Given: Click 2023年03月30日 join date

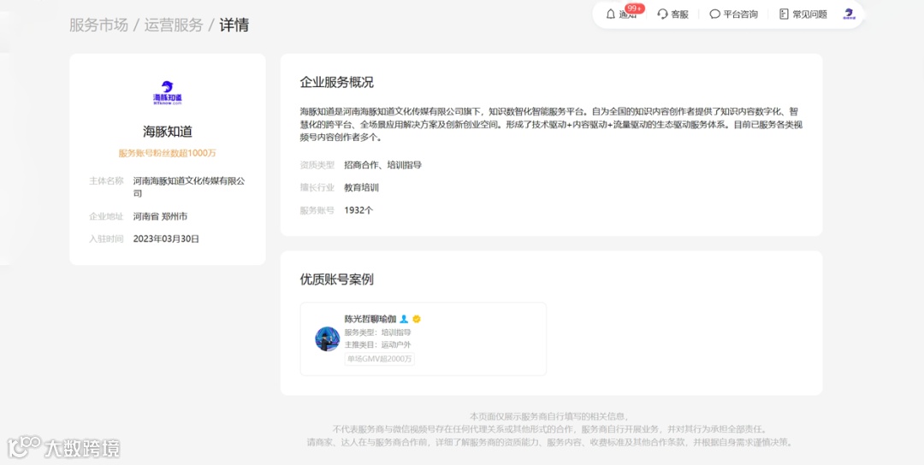Looking at the screenshot, I should point(166,239).
